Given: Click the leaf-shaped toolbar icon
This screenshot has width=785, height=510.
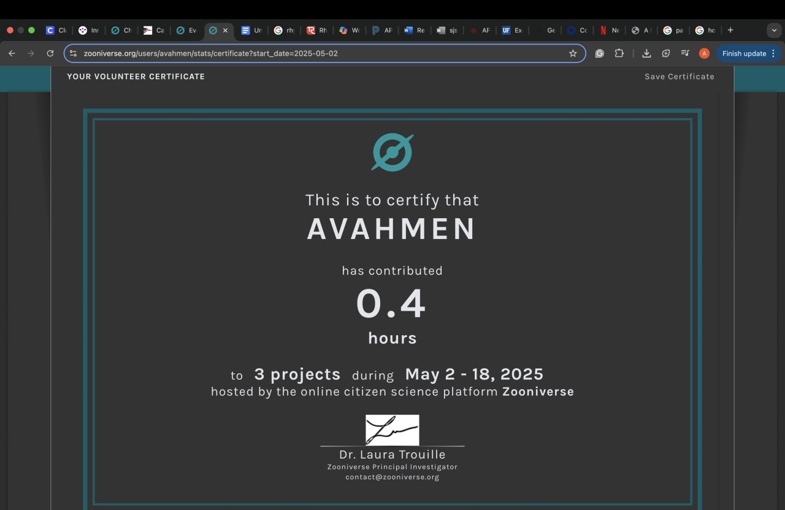Looking at the screenshot, I should 666,53.
